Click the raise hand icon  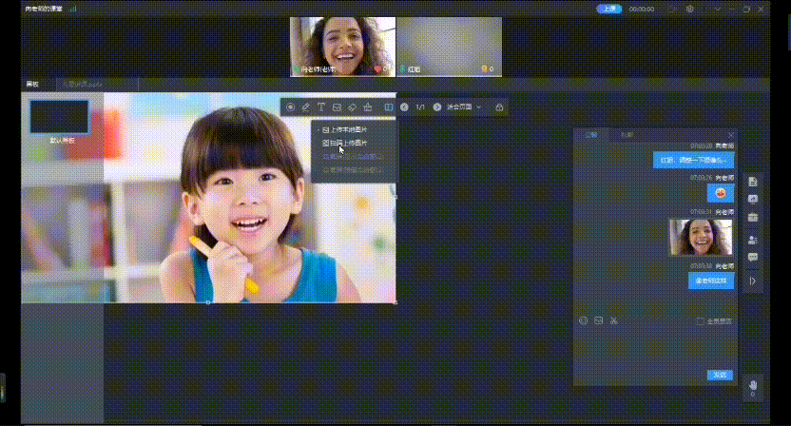753,385
